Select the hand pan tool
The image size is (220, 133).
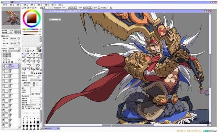(x=31, y=51)
